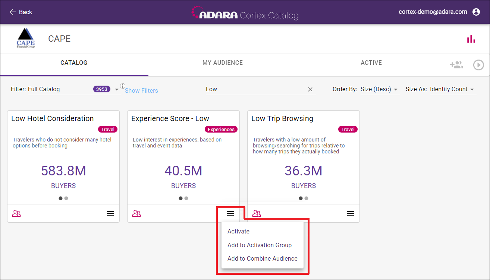The image size is (490, 280).
Task: Click the Show Filters link
Action: coord(141,90)
